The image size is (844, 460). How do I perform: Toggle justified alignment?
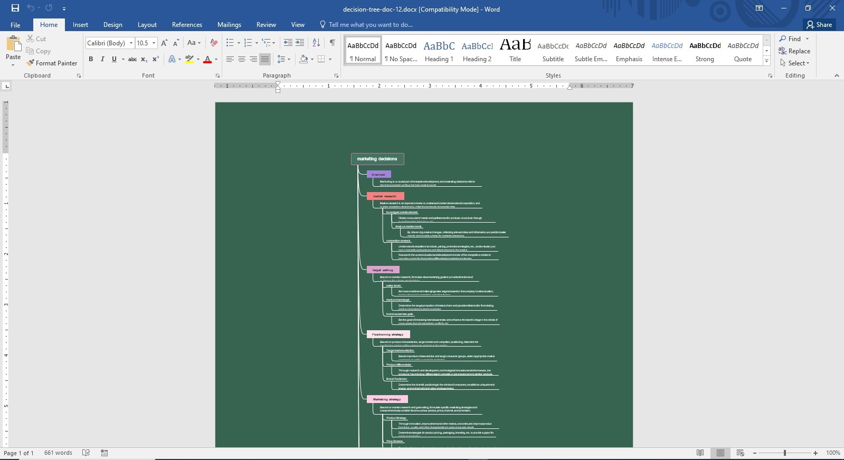tap(265, 59)
